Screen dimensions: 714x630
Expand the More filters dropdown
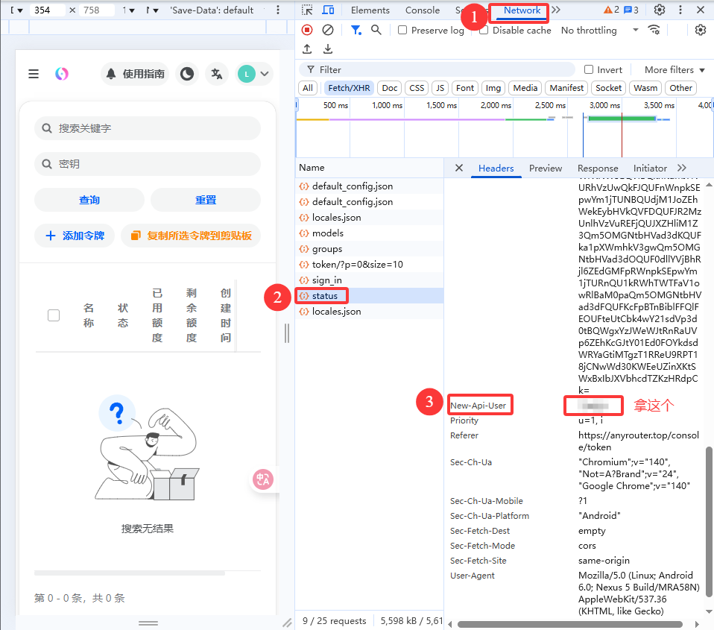(x=674, y=69)
